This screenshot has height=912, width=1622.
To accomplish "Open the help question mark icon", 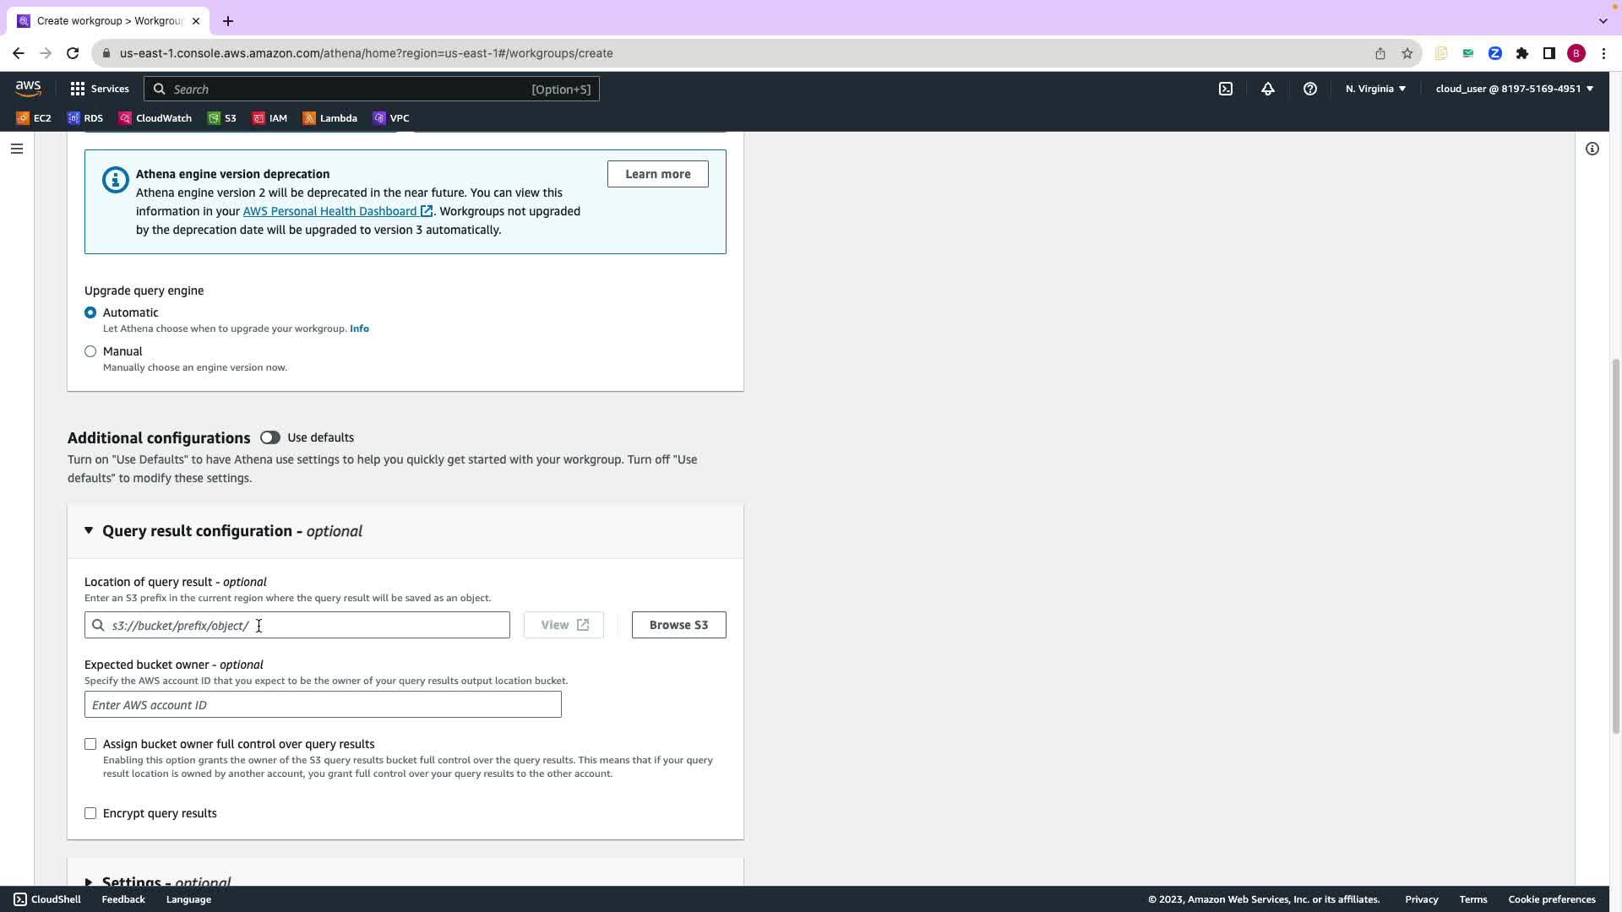I will point(1310,89).
